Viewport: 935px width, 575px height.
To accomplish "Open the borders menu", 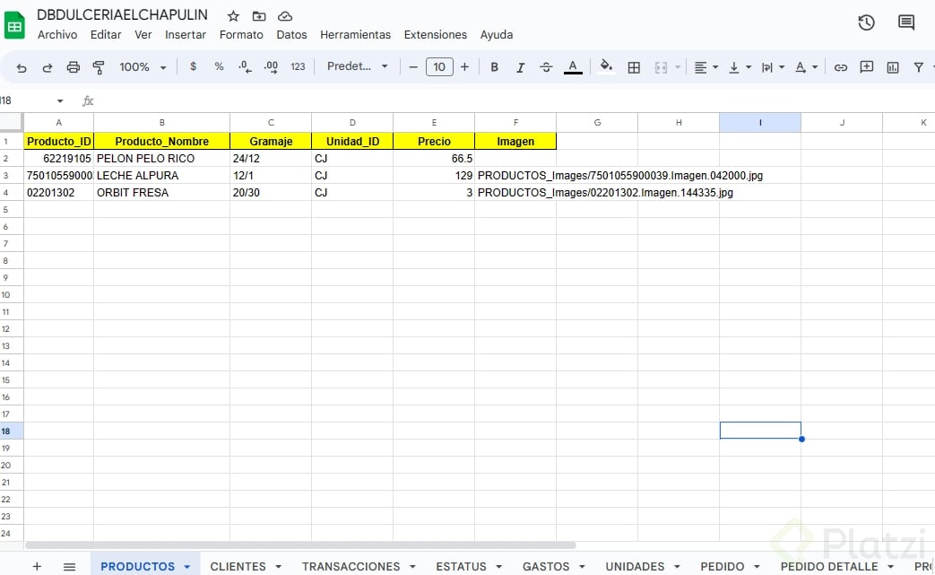I will pos(634,66).
